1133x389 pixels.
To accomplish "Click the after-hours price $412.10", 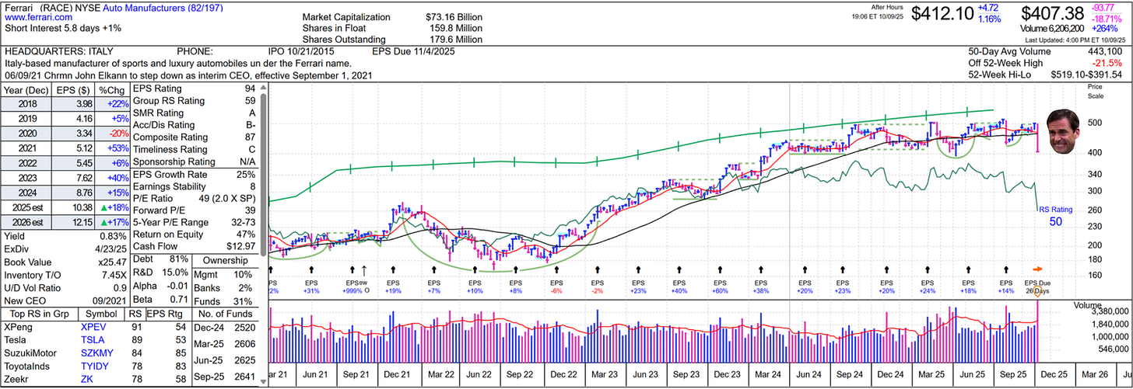I will tap(941, 13).
